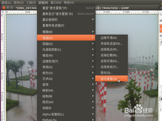Open the 去除红眼(R)... filter
162x121 pixels.
pos(111,55)
